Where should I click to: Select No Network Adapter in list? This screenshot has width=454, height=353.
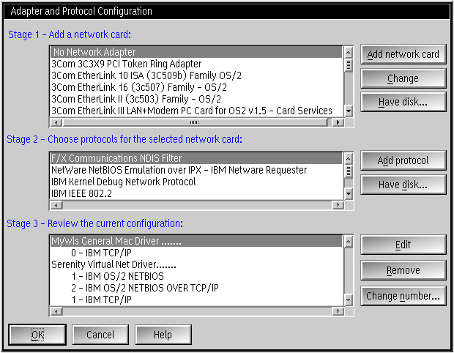tap(196, 52)
